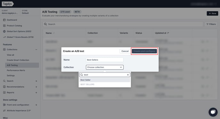Click the Global Sort Options globe icon
Image resolution: width=220 pixels, height=119 pixels.
pos(4,31)
